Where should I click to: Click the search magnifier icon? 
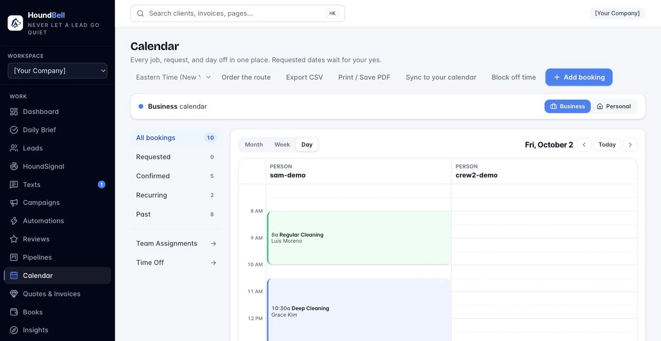tap(141, 13)
